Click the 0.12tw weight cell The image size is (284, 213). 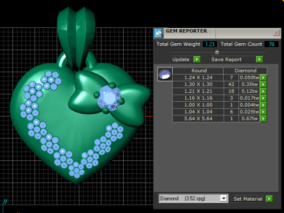[249, 91]
